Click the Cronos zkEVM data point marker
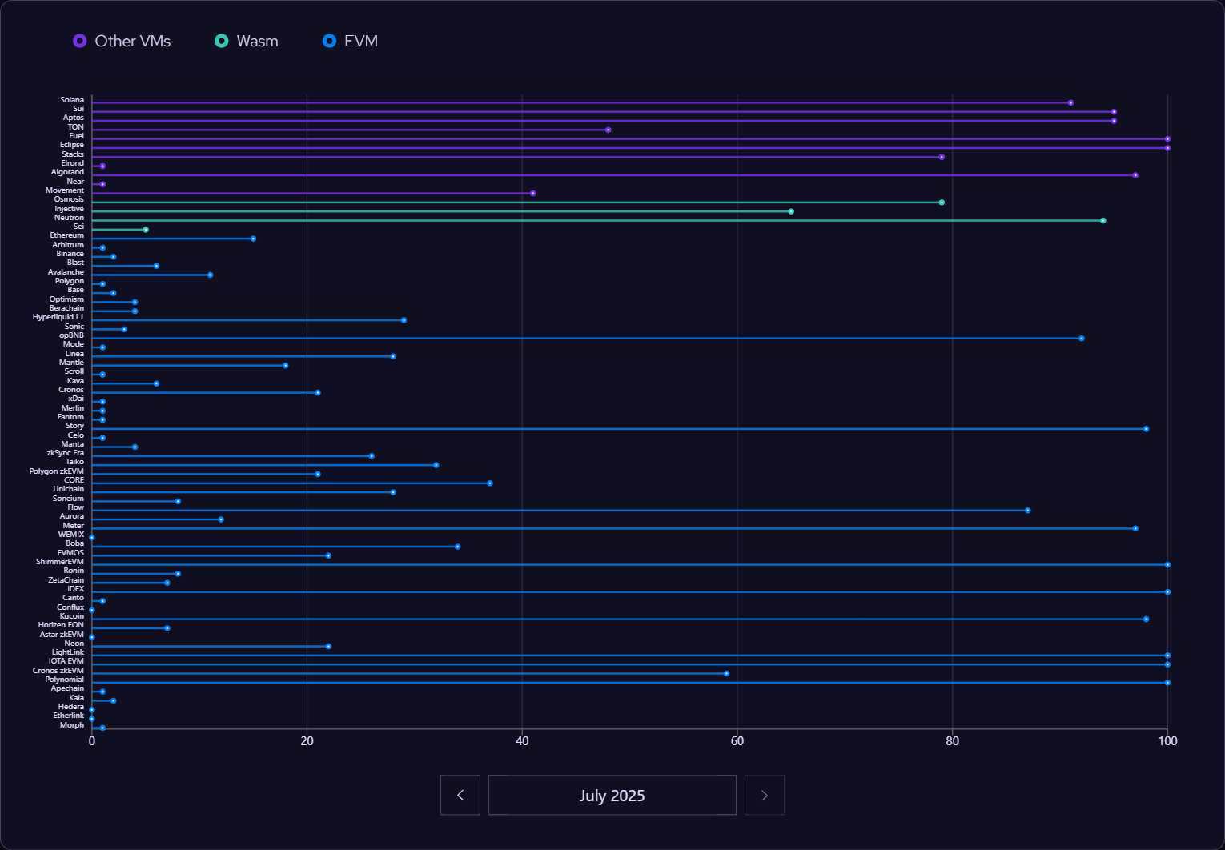This screenshot has width=1225, height=850. (726, 673)
